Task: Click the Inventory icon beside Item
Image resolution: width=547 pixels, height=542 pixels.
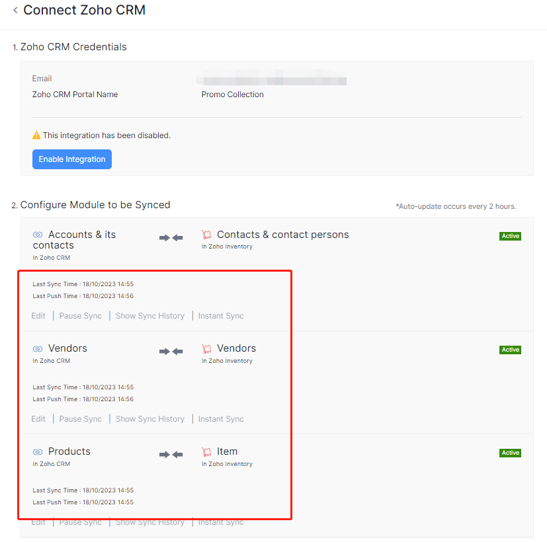Action: [x=206, y=451]
